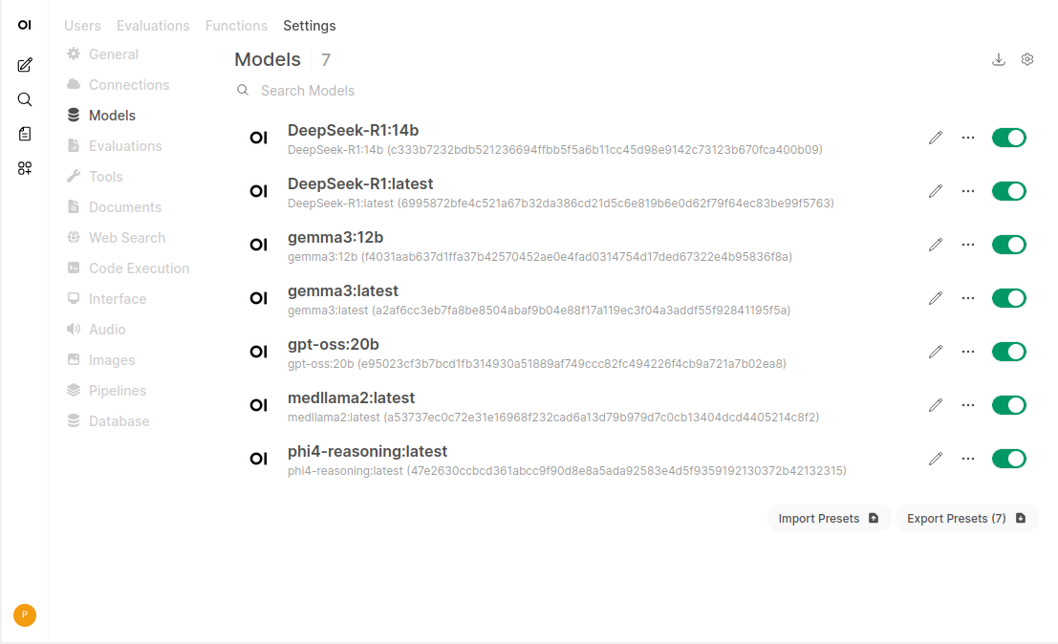
Task: Open the notes icon in sidebar
Action: tap(25, 134)
